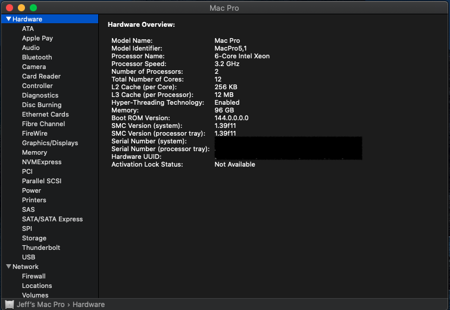Select FireWire in the sidebar
The height and width of the screenshot is (310, 450).
pyautogui.click(x=35, y=133)
